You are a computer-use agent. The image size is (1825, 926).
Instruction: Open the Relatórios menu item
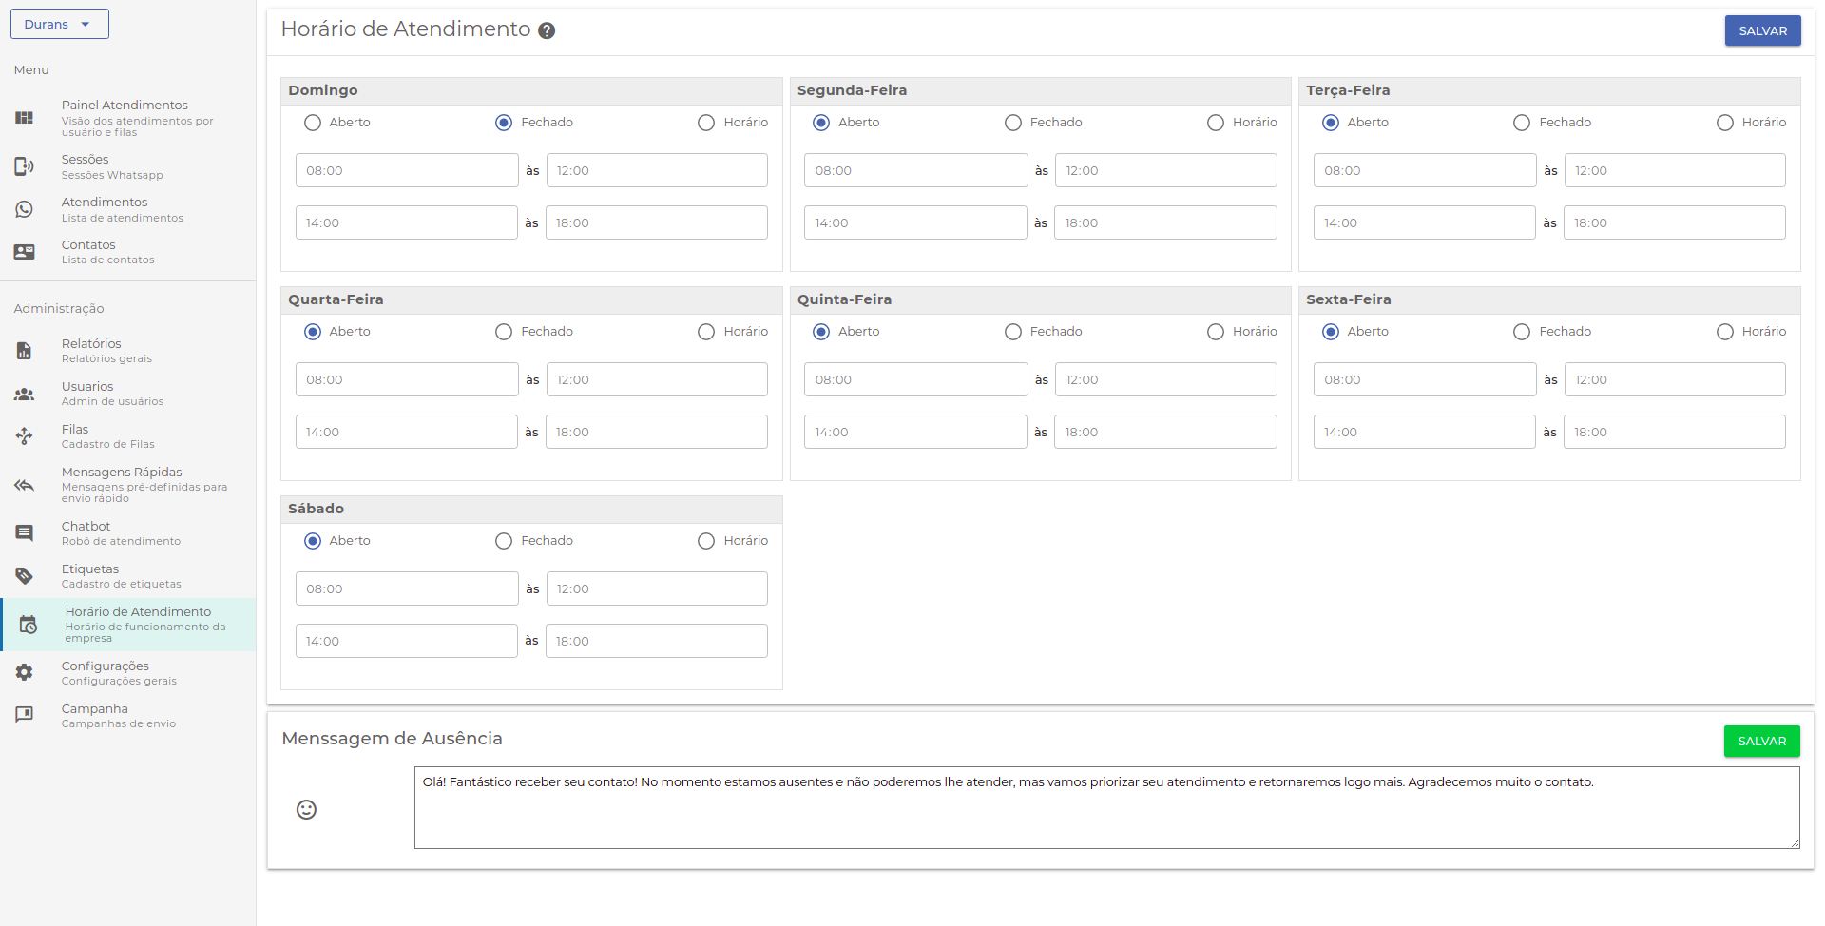[x=91, y=350]
